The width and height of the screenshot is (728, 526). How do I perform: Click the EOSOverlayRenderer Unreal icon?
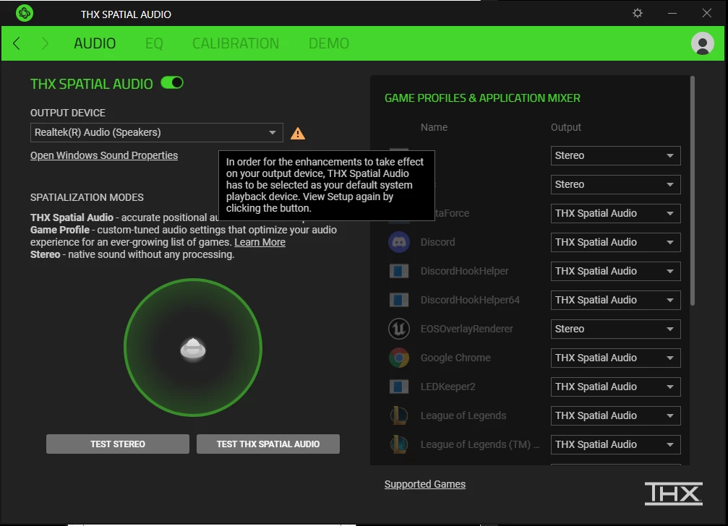click(399, 329)
